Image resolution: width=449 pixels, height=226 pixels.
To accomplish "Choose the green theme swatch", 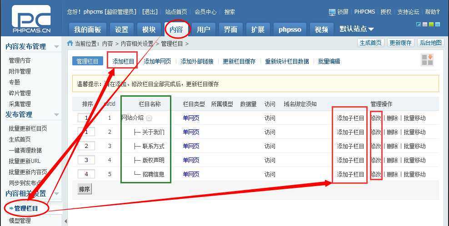I will point(431,25).
